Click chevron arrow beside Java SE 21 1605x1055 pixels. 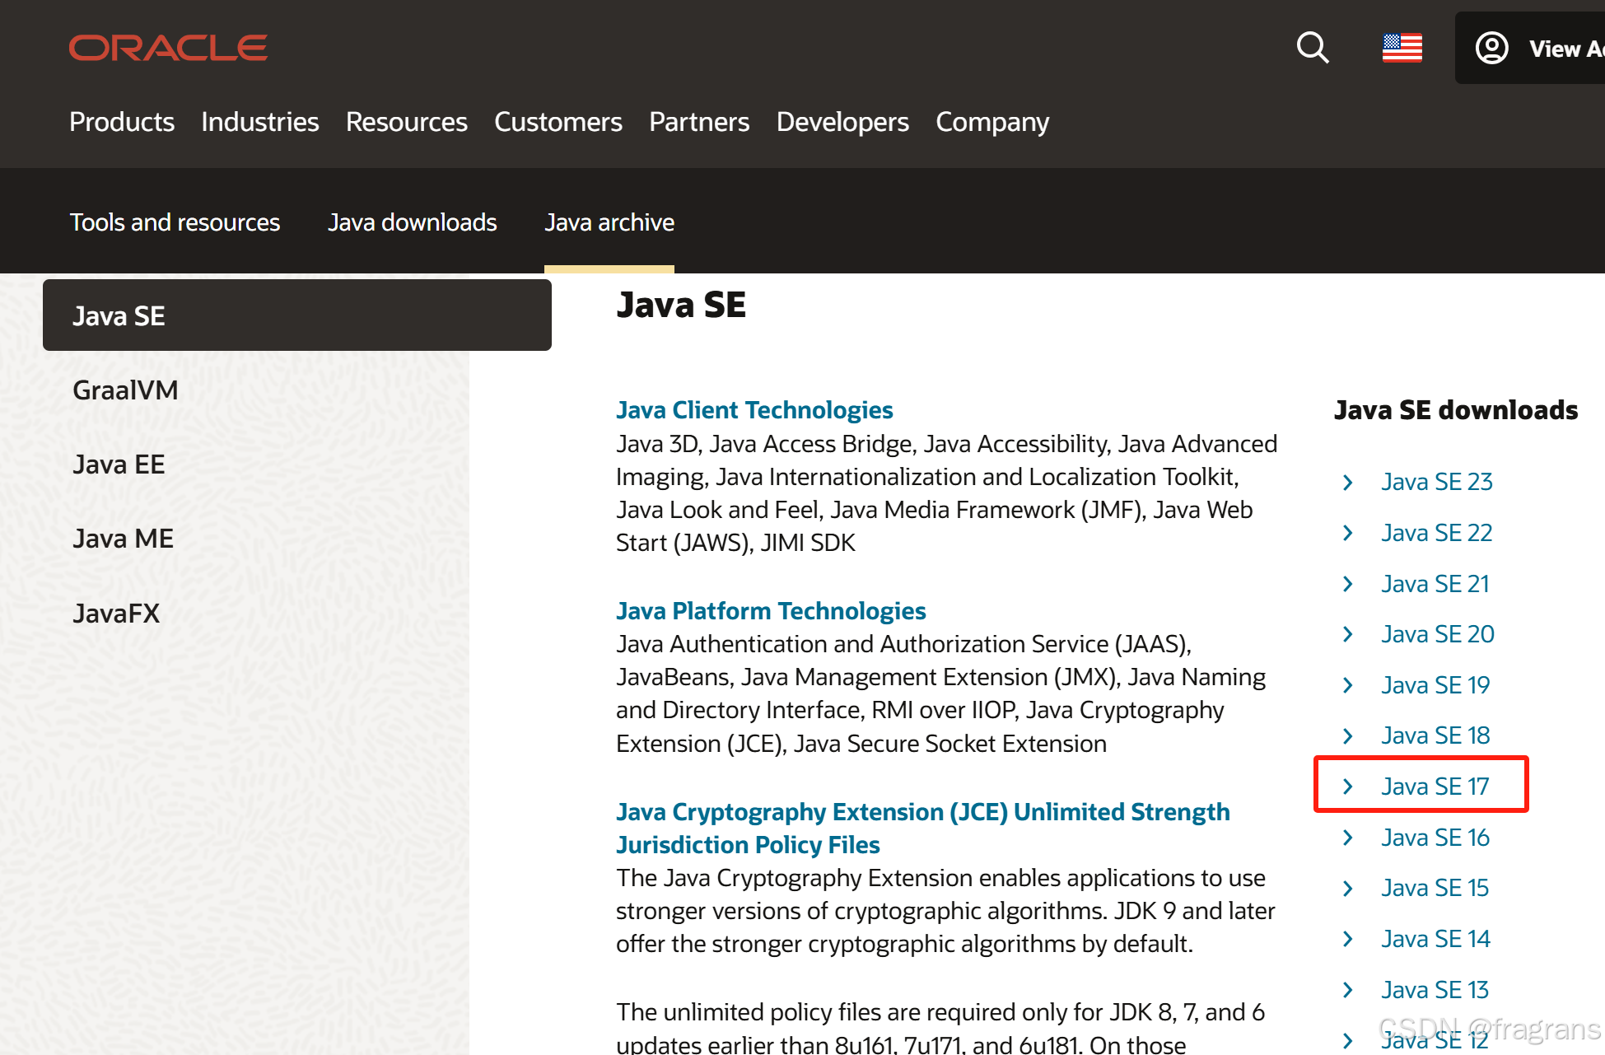coord(1347,584)
